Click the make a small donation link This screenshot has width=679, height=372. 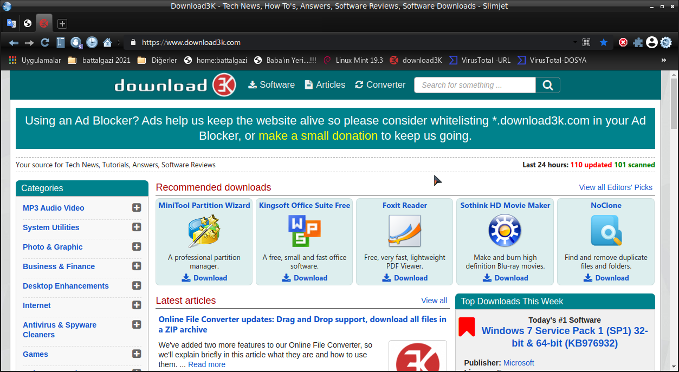tap(318, 136)
